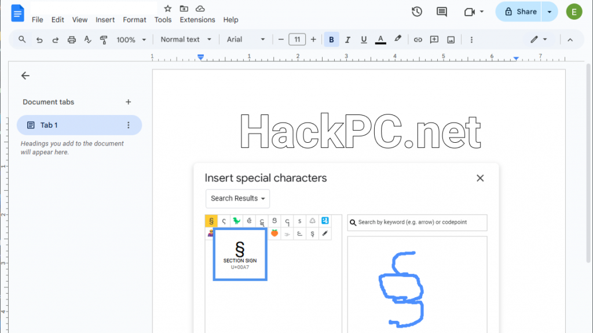Increase the font size
The width and height of the screenshot is (593, 333).
pyautogui.click(x=313, y=40)
